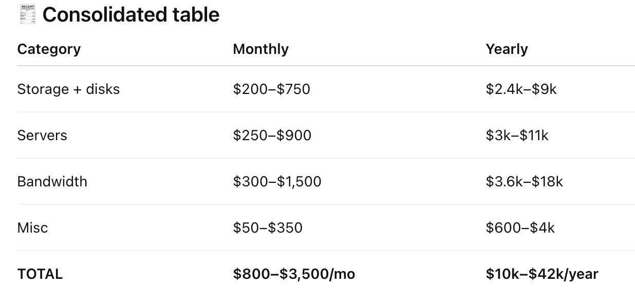The height and width of the screenshot is (305, 635).
Task: Click the $3k–$11k yearly servers cell
Action: pos(517,136)
